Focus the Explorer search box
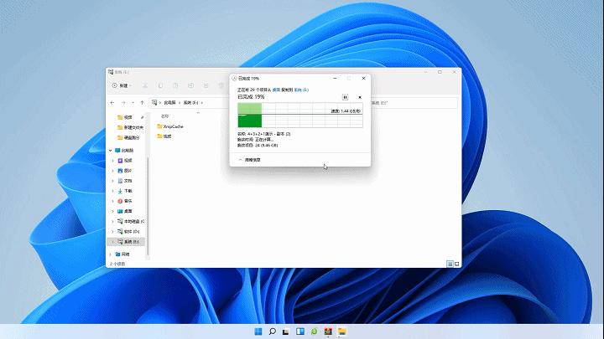The image size is (604, 339). pos(414,103)
